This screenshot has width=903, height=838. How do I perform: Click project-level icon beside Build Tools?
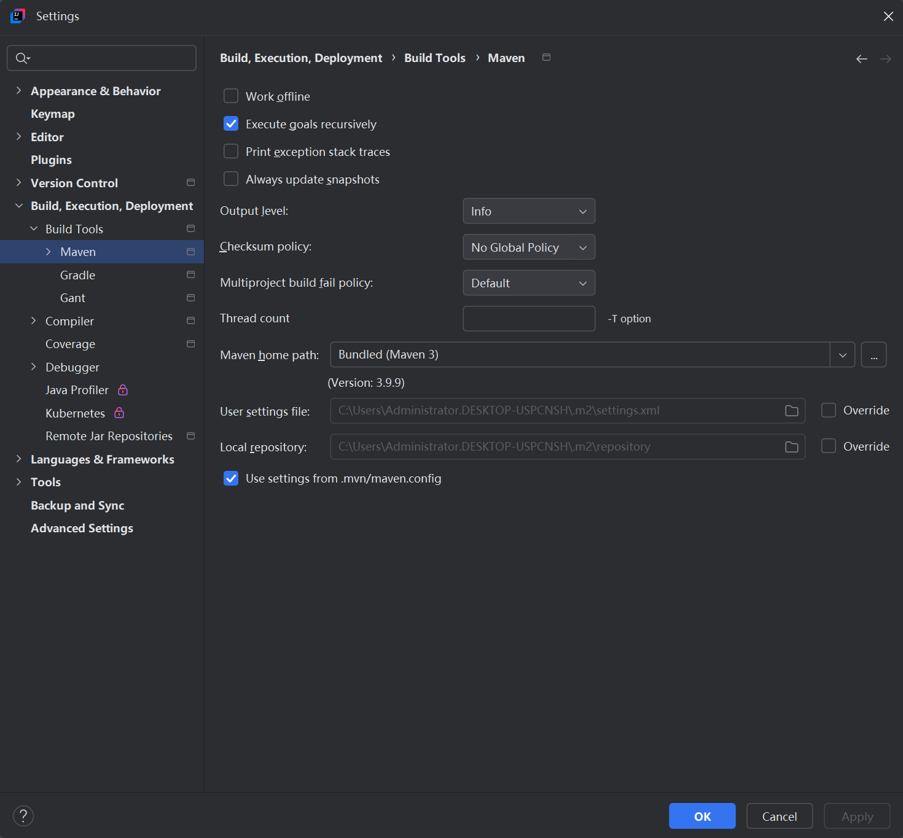pyautogui.click(x=191, y=228)
